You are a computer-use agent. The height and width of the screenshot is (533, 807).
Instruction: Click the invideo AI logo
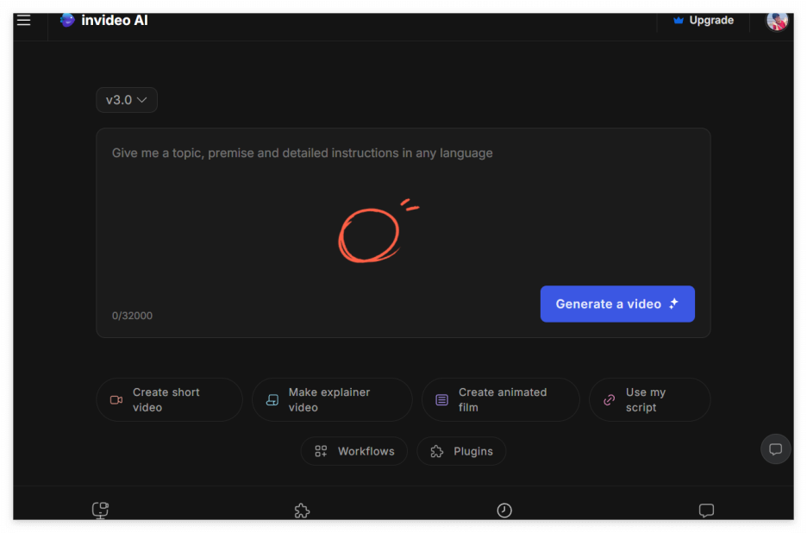pyautogui.click(x=103, y=20)
